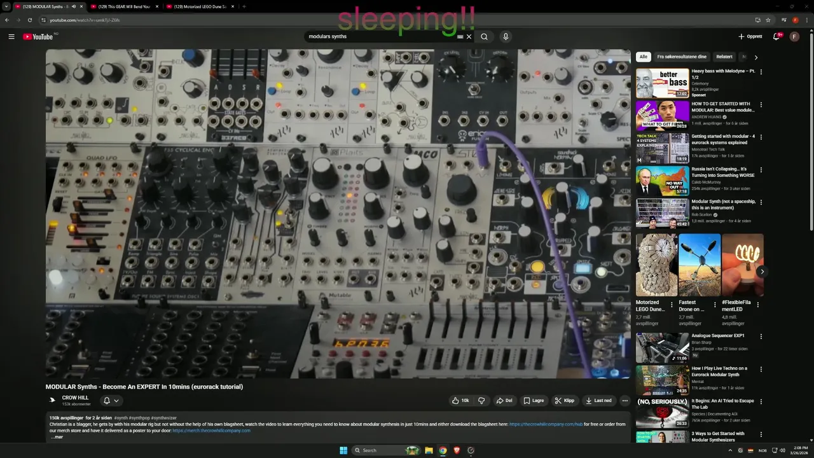Screen dimensions: 814x458
Task: Click the browser address bar URL
Action: point(85,20)
